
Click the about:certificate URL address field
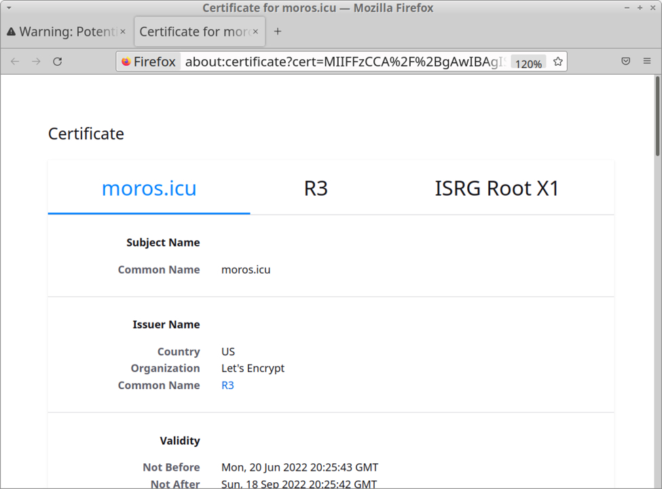[343, 62]
